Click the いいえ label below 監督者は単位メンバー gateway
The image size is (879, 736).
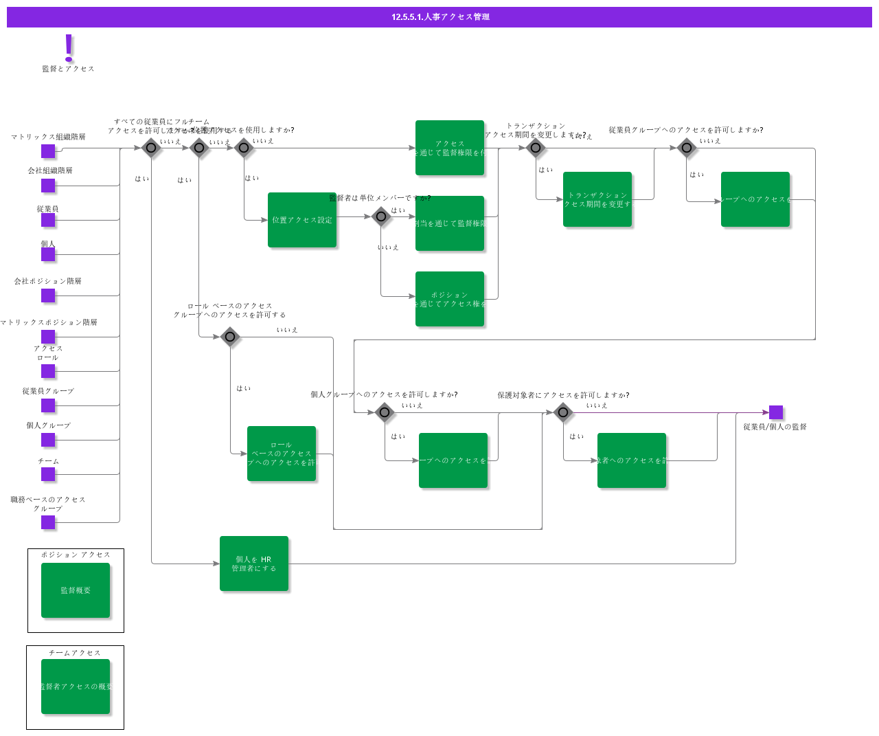388,247
